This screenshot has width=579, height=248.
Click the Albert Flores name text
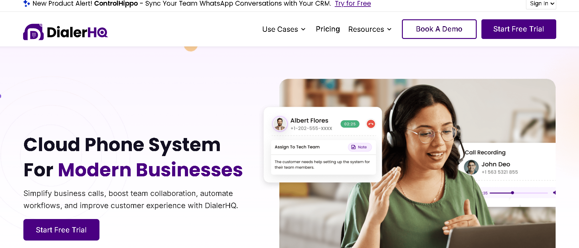click(309, 121)
